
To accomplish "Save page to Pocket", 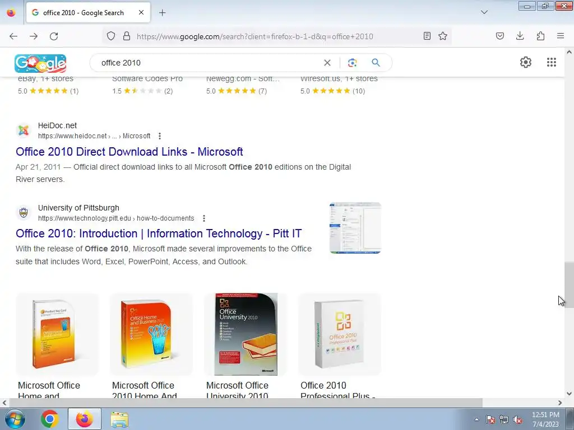I will 500,36.
